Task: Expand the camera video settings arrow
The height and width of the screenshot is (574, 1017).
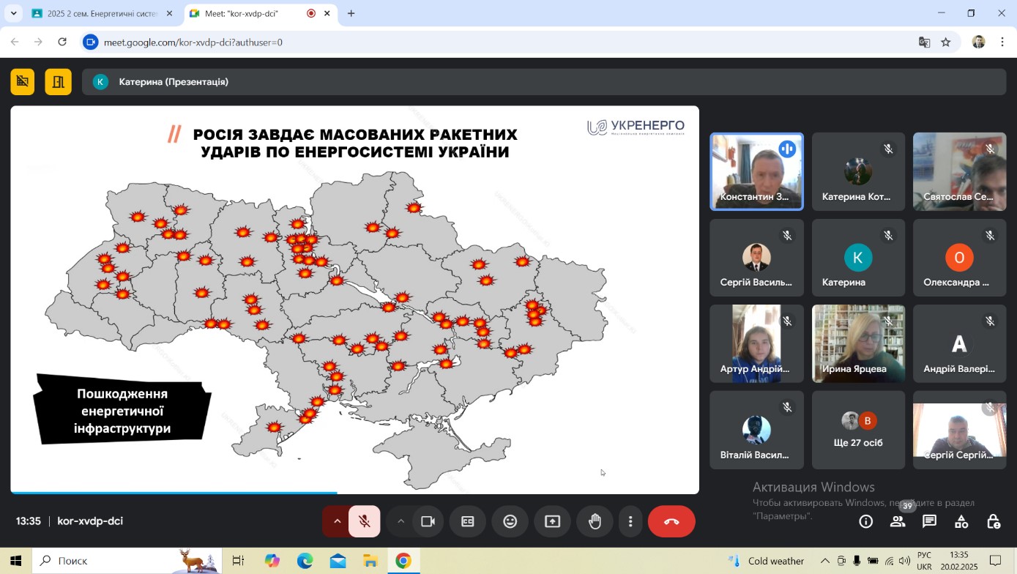Action: (x=401, y=521)
